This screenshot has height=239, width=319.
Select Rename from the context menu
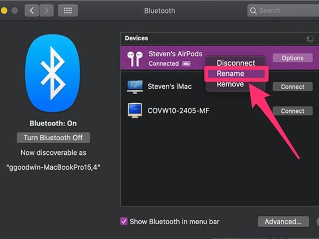click(x=231, y=73)
